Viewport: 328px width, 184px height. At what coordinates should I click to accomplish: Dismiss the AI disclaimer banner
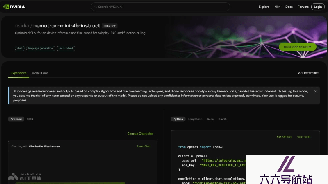pos(315,91)
